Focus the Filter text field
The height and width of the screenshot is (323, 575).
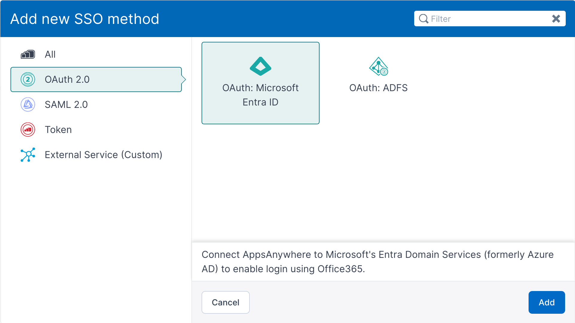(488, 19)
